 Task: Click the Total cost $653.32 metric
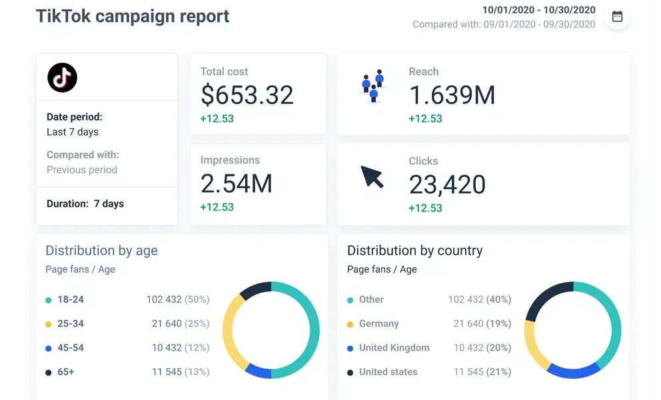coord(247,95)
